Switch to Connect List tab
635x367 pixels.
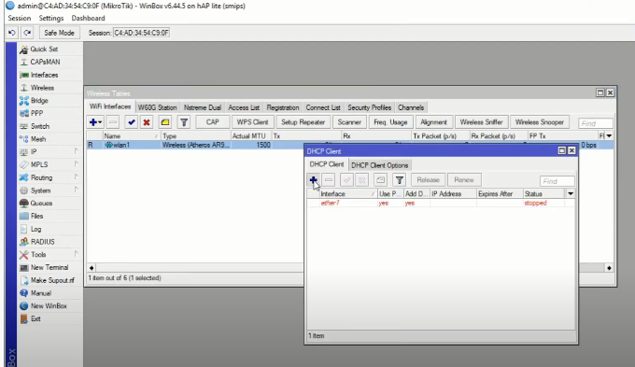[323, 107]
